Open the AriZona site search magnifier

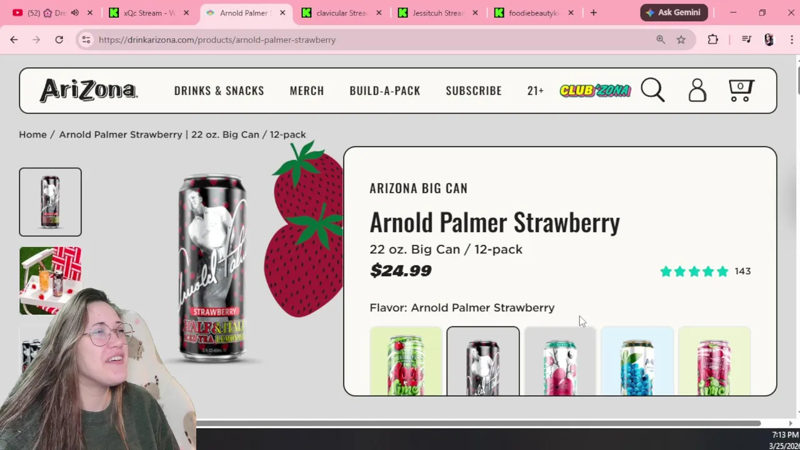pos(652,90)
